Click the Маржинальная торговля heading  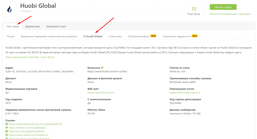[21, 89]
